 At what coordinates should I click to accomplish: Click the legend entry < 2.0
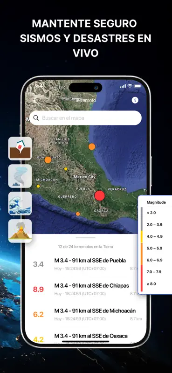(151, 213)
